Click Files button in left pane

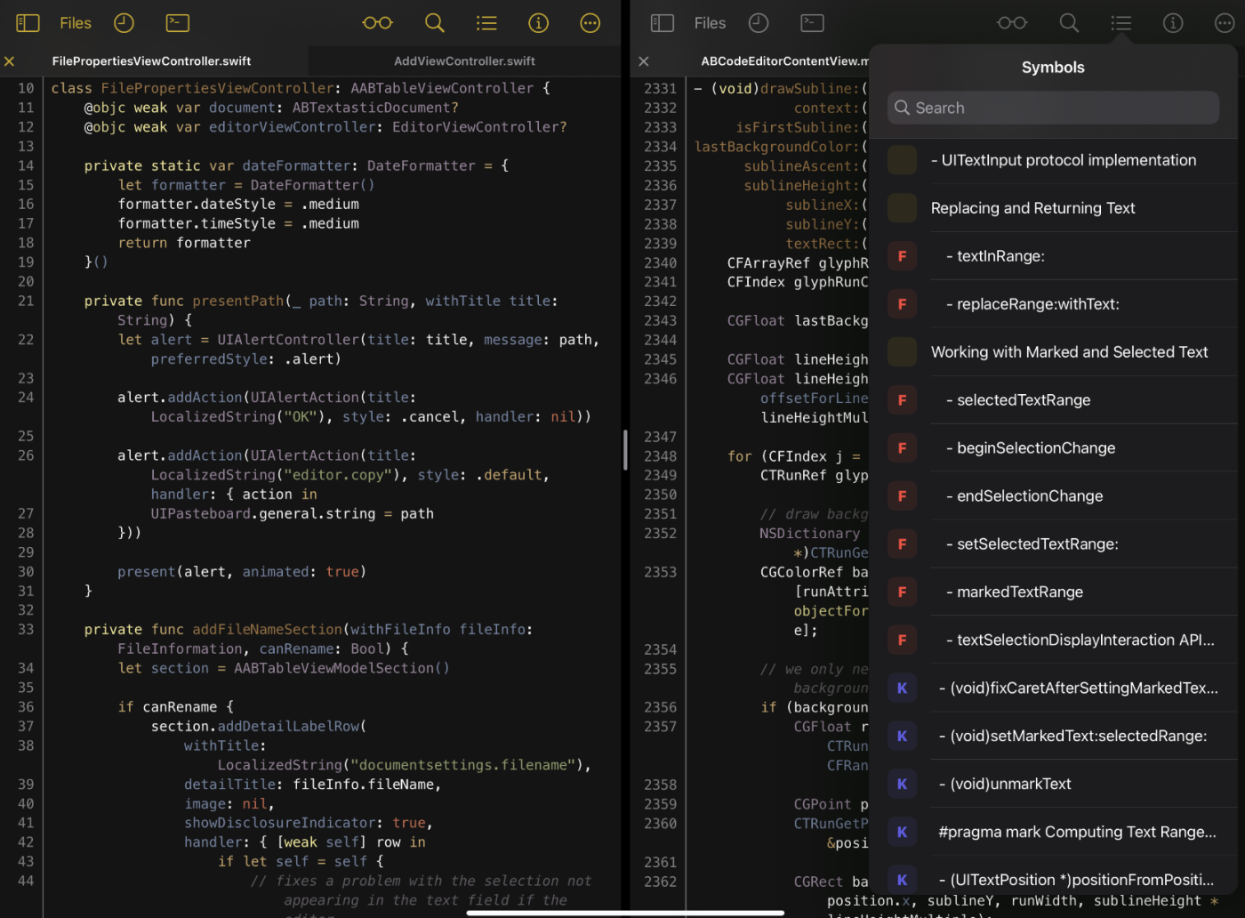click(76, 23)
